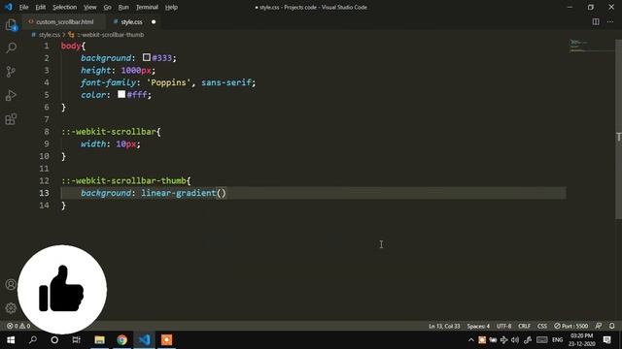Click style.css in the breadcrumb
The height and width of the screenshot is (349, 622).
(x=50, y=35)
